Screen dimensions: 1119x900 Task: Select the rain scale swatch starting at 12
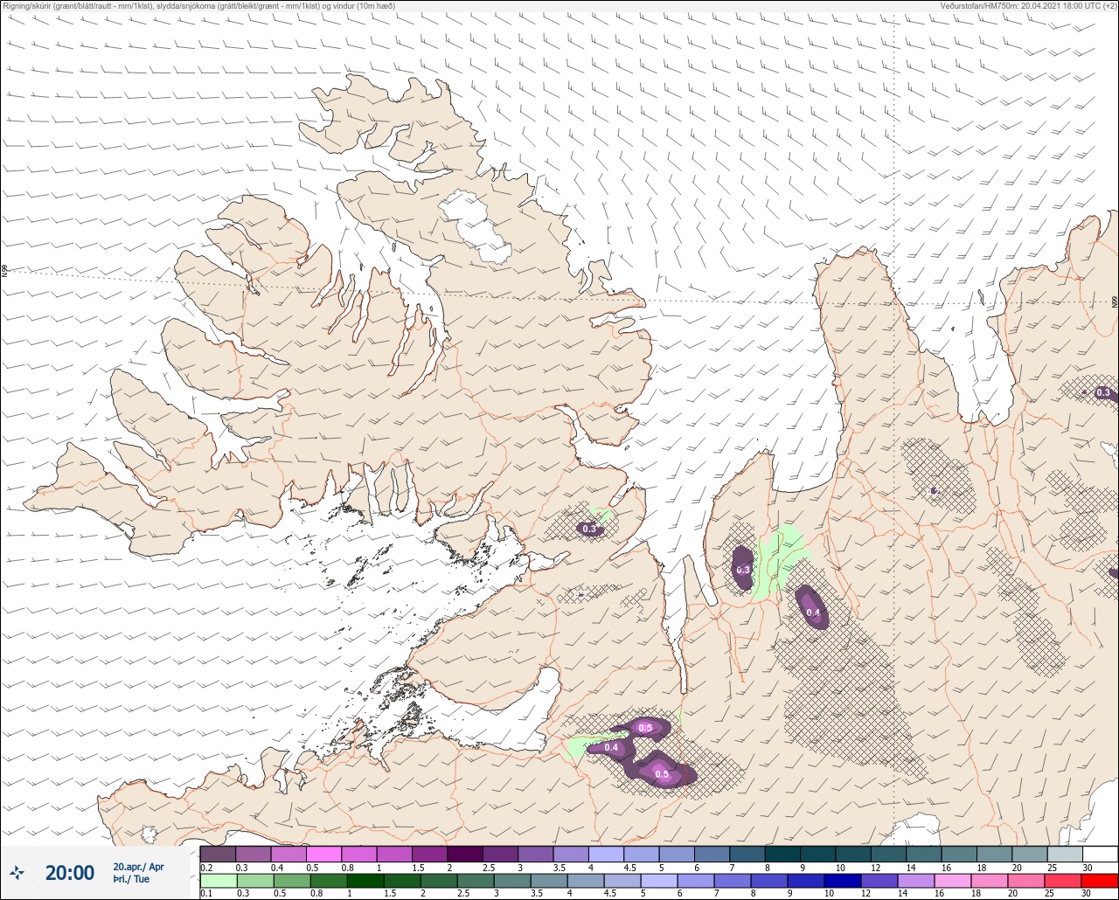879,882
